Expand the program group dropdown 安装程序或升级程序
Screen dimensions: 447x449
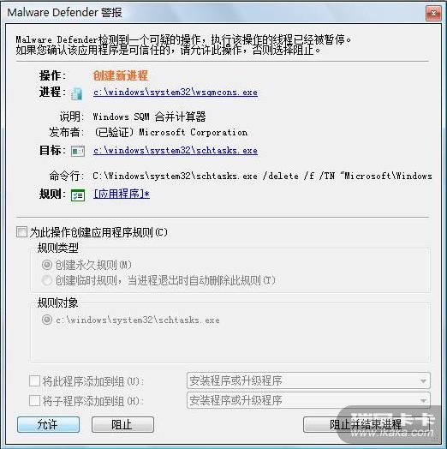(308, 380)
